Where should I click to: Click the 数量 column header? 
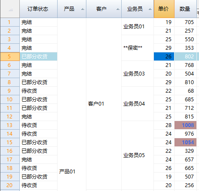click(185, 9)
